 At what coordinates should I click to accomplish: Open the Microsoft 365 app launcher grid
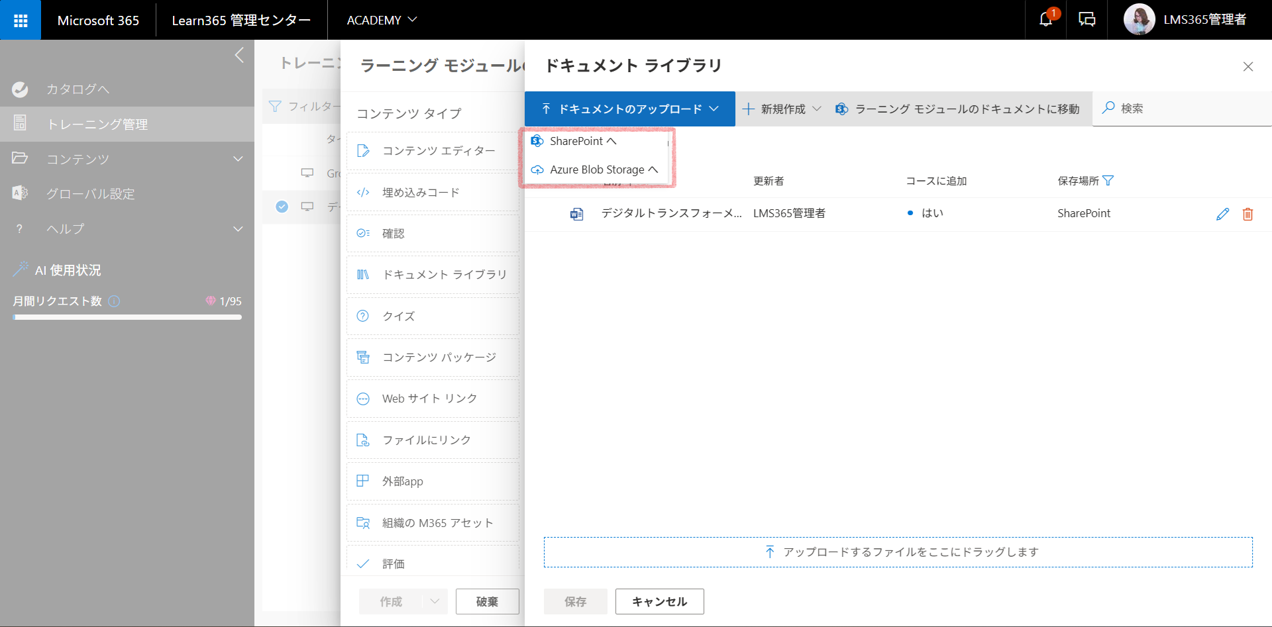click(x=21, y=20)
